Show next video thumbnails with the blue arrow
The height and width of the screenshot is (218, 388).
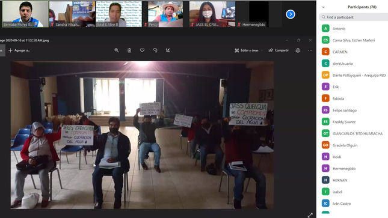(291, 14)
